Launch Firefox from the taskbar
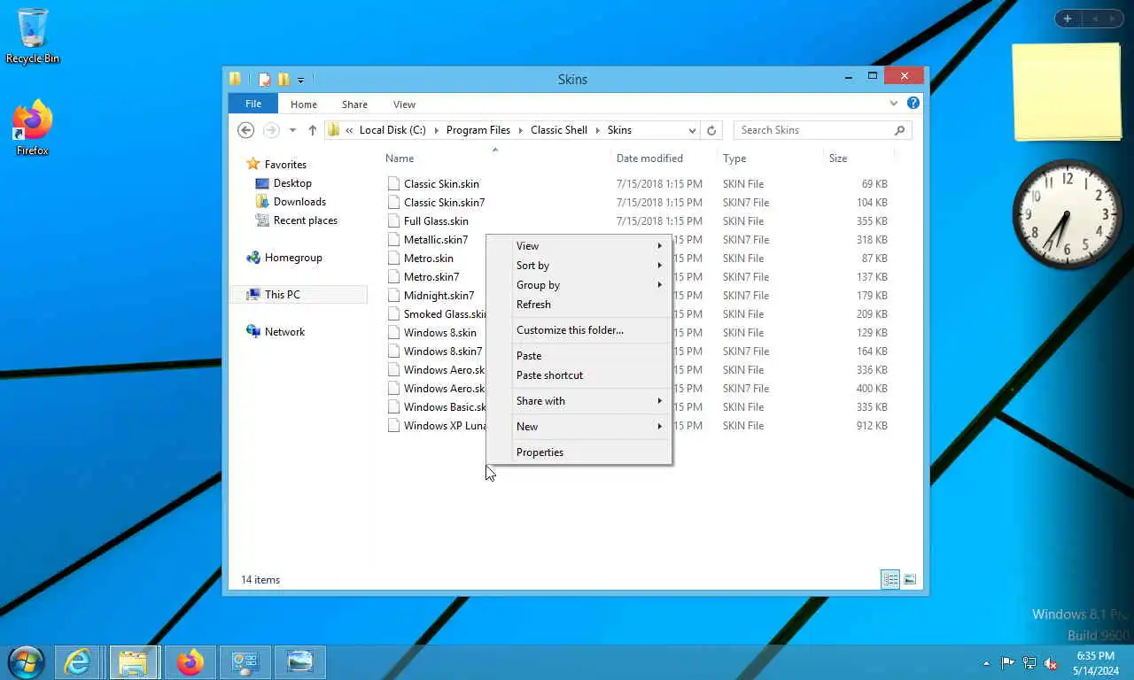 [x=190, y=661]
